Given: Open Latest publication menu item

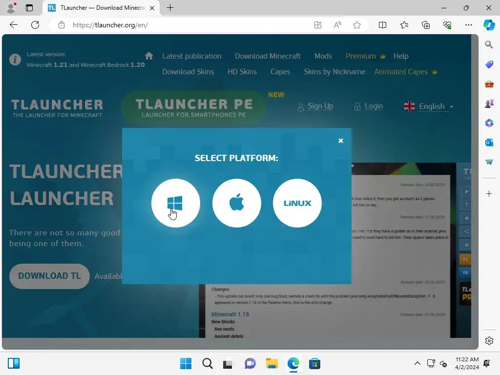Looking at the screenshot, I should click(191, 56).
